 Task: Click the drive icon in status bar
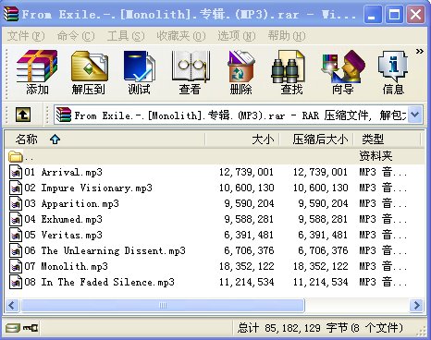(13, 328)
